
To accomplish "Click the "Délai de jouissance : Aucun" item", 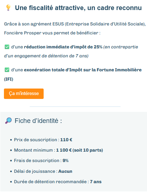I will (x=43, y=171).
